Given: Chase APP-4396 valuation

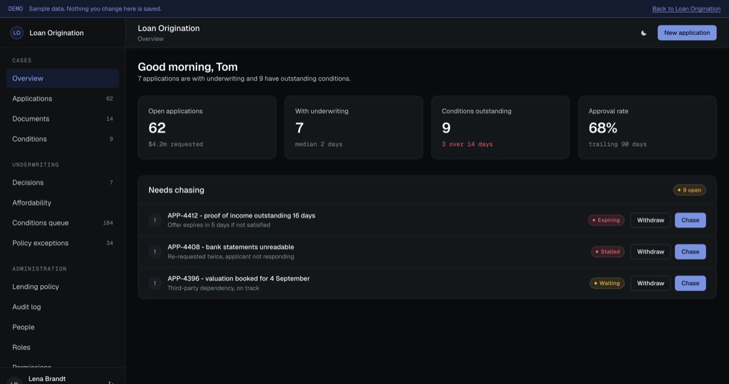Looking at the screenshot, I should [690, 283].
